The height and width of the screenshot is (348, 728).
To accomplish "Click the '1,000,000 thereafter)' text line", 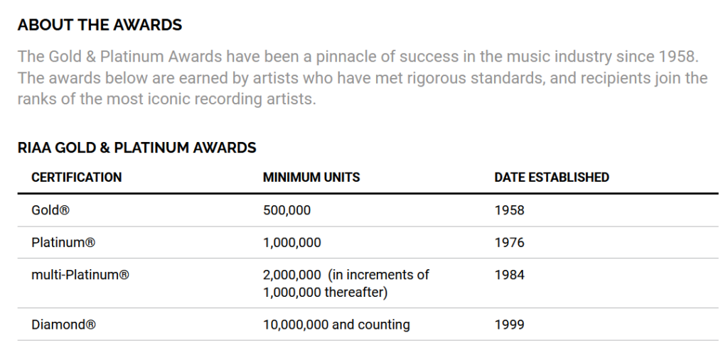I will [x=325, y=293].
